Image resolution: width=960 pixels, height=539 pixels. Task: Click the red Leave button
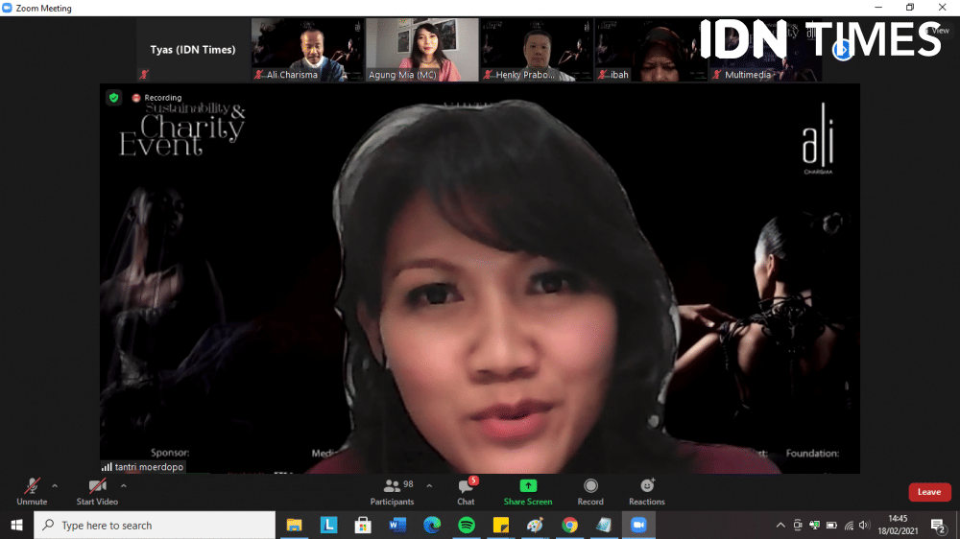tap(929, 492)
